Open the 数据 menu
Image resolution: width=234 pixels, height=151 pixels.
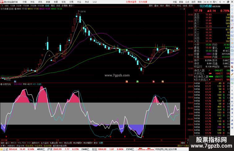pyautogui.click(x=48, y=2)
